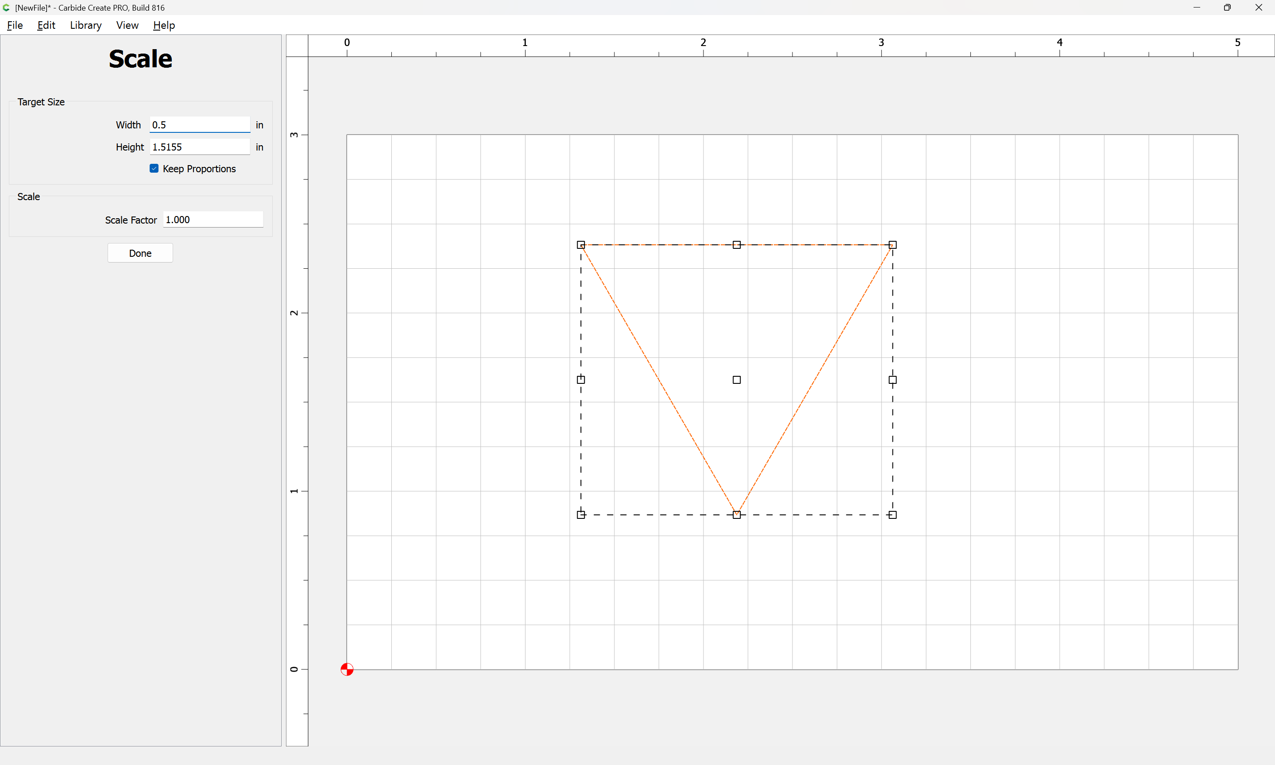The width and height of the screenshot is (1275, 765).
Task: Click the 'Keep Proportions' label text
Action: pos(199,169)
